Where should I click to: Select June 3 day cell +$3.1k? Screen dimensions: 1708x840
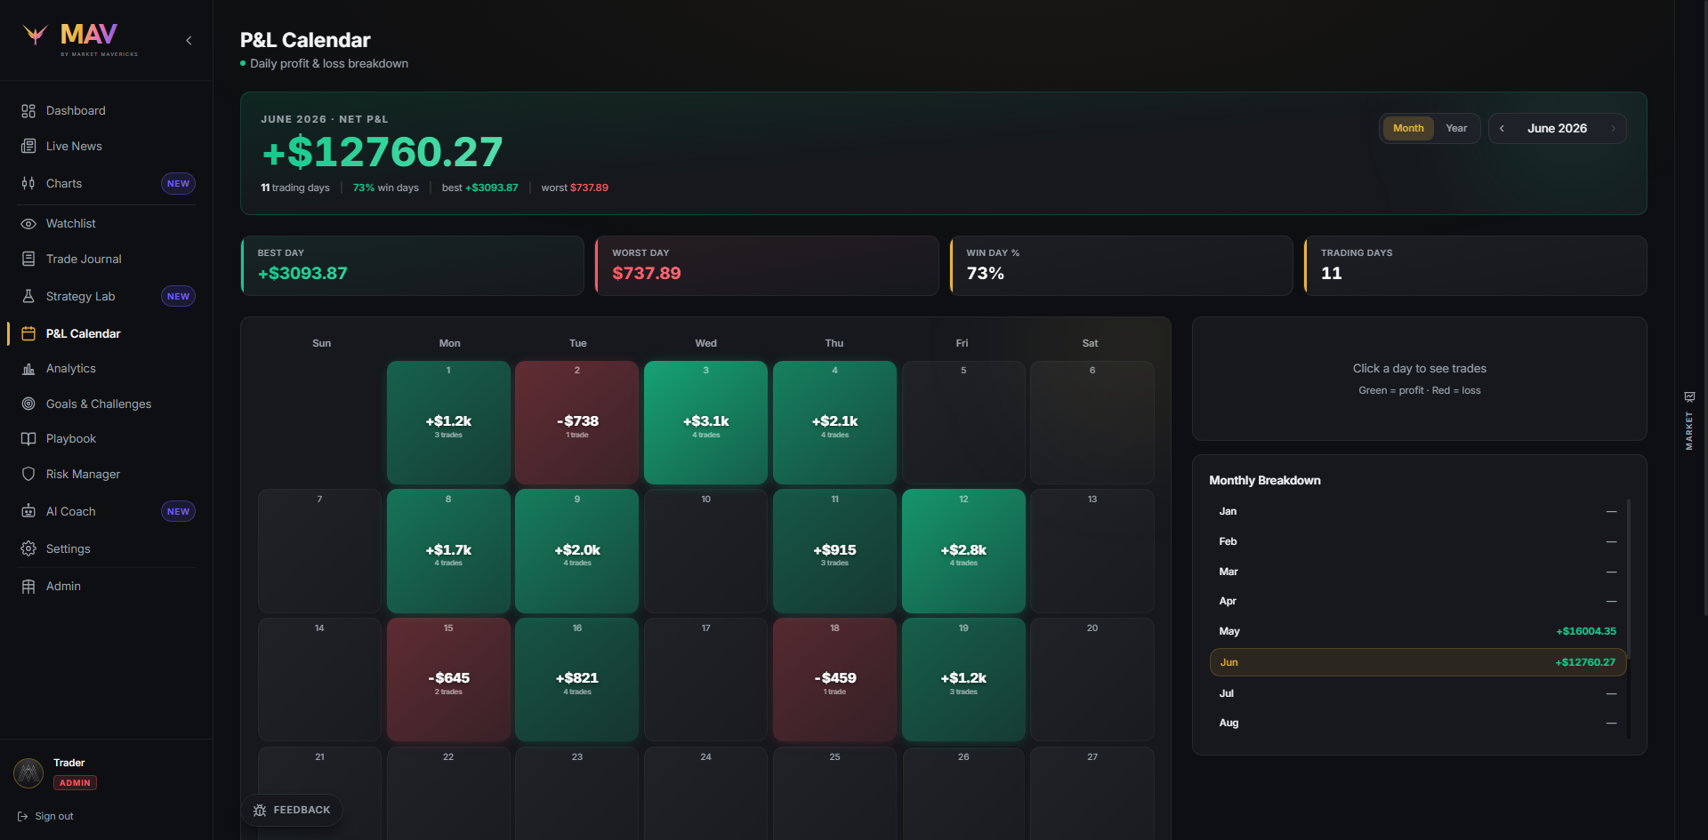706,423
